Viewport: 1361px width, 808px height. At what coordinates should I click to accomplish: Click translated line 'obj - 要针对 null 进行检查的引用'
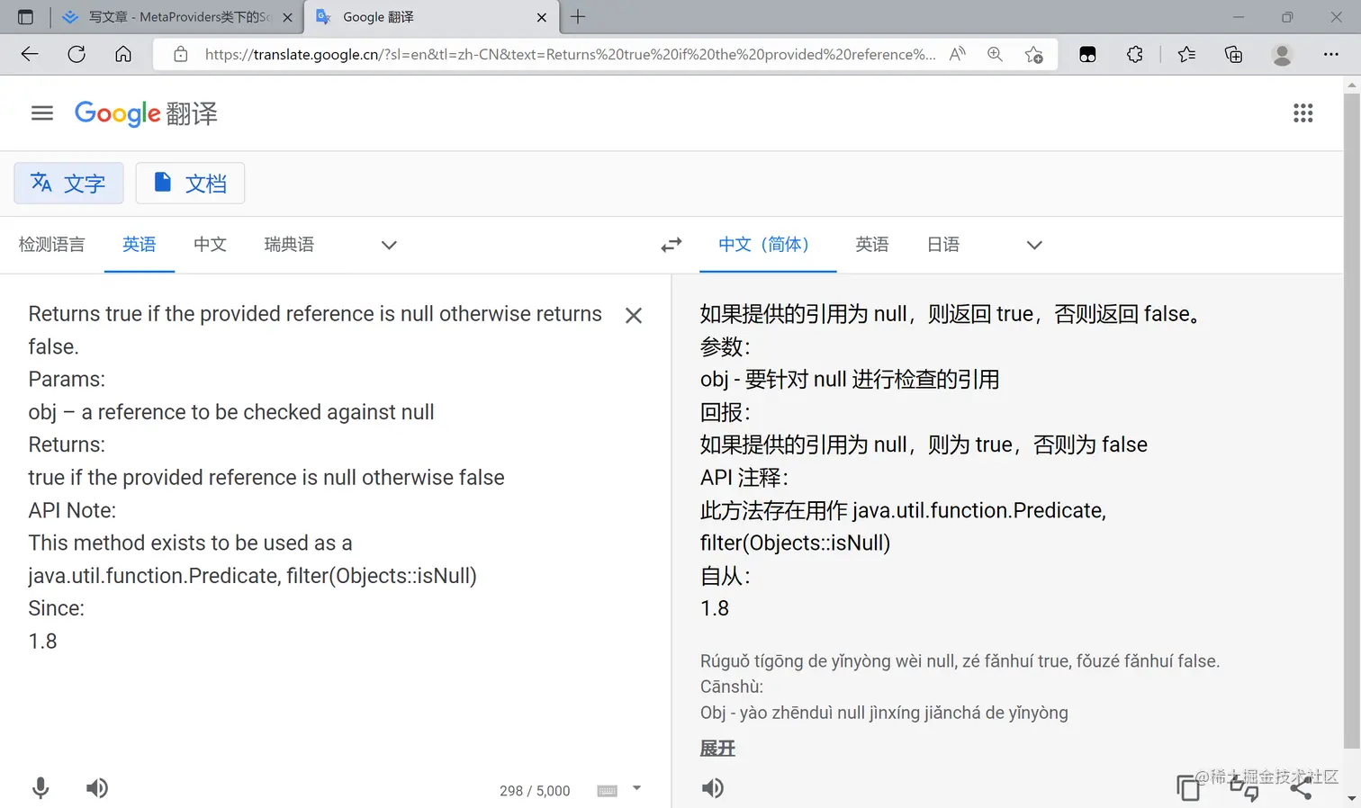coord(850,379)
